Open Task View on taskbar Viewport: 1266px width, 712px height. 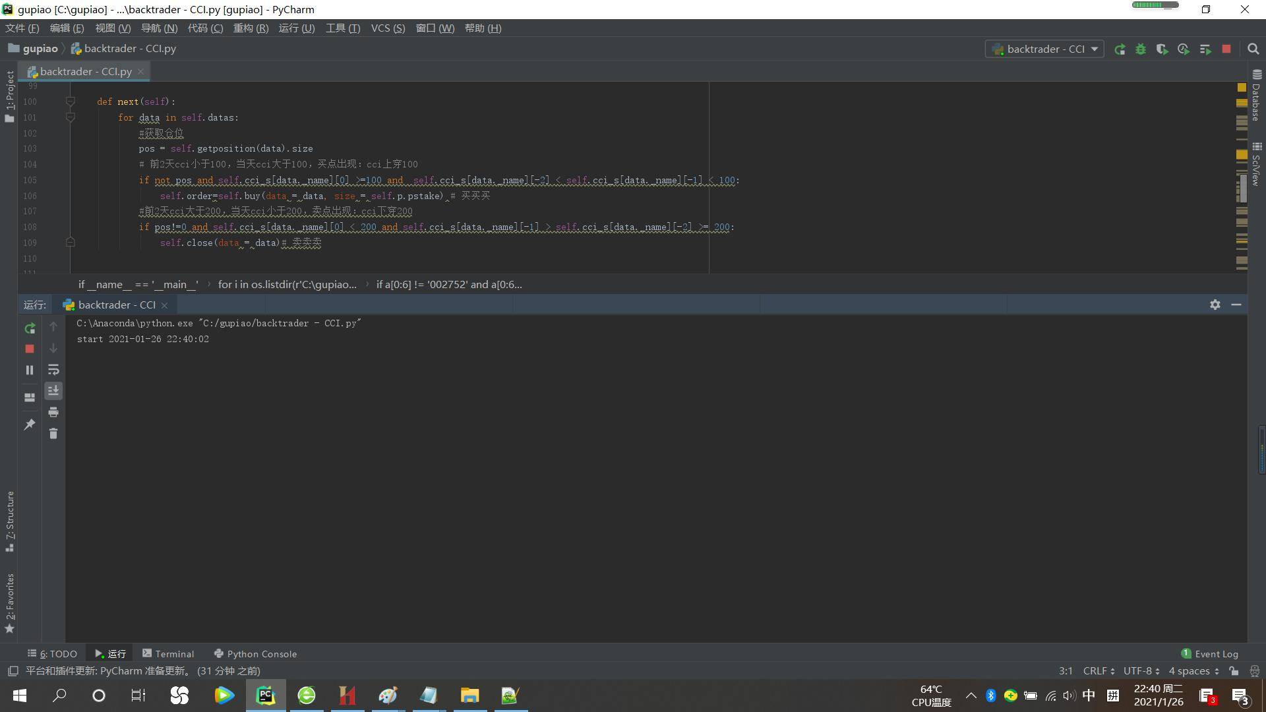[138, 696]
